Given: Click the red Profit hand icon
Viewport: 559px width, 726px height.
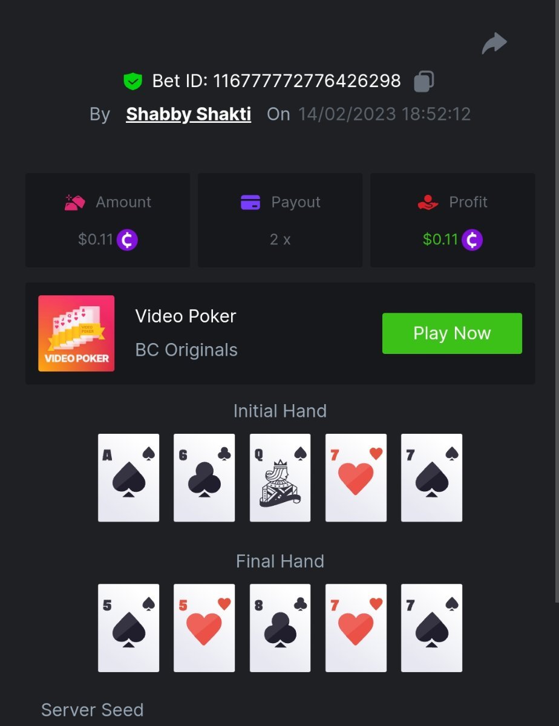Looking at the screenshot, I should tap(428, 202).
